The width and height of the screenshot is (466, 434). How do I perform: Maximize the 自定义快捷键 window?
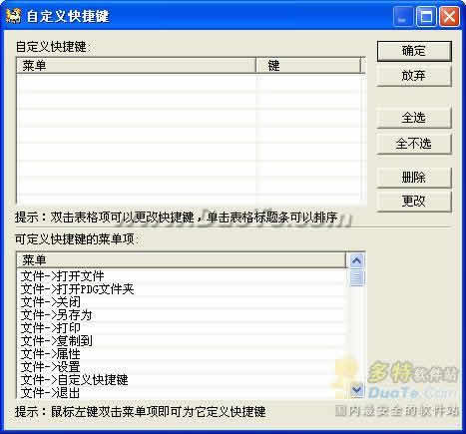(426, 16)
